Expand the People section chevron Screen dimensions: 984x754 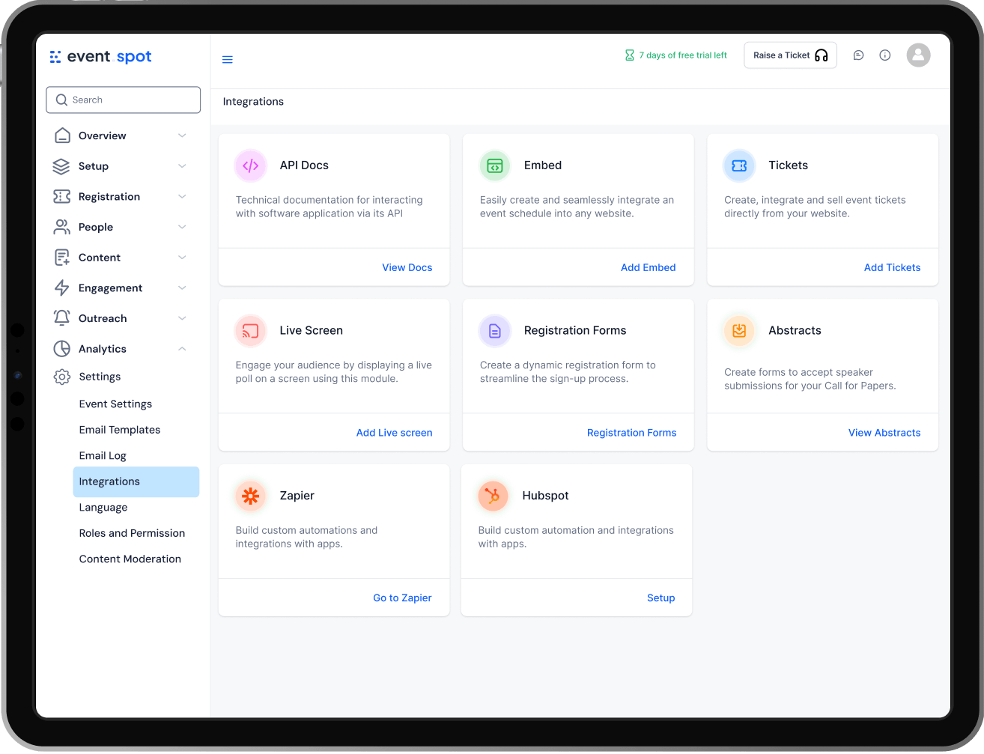click(182, 227)
